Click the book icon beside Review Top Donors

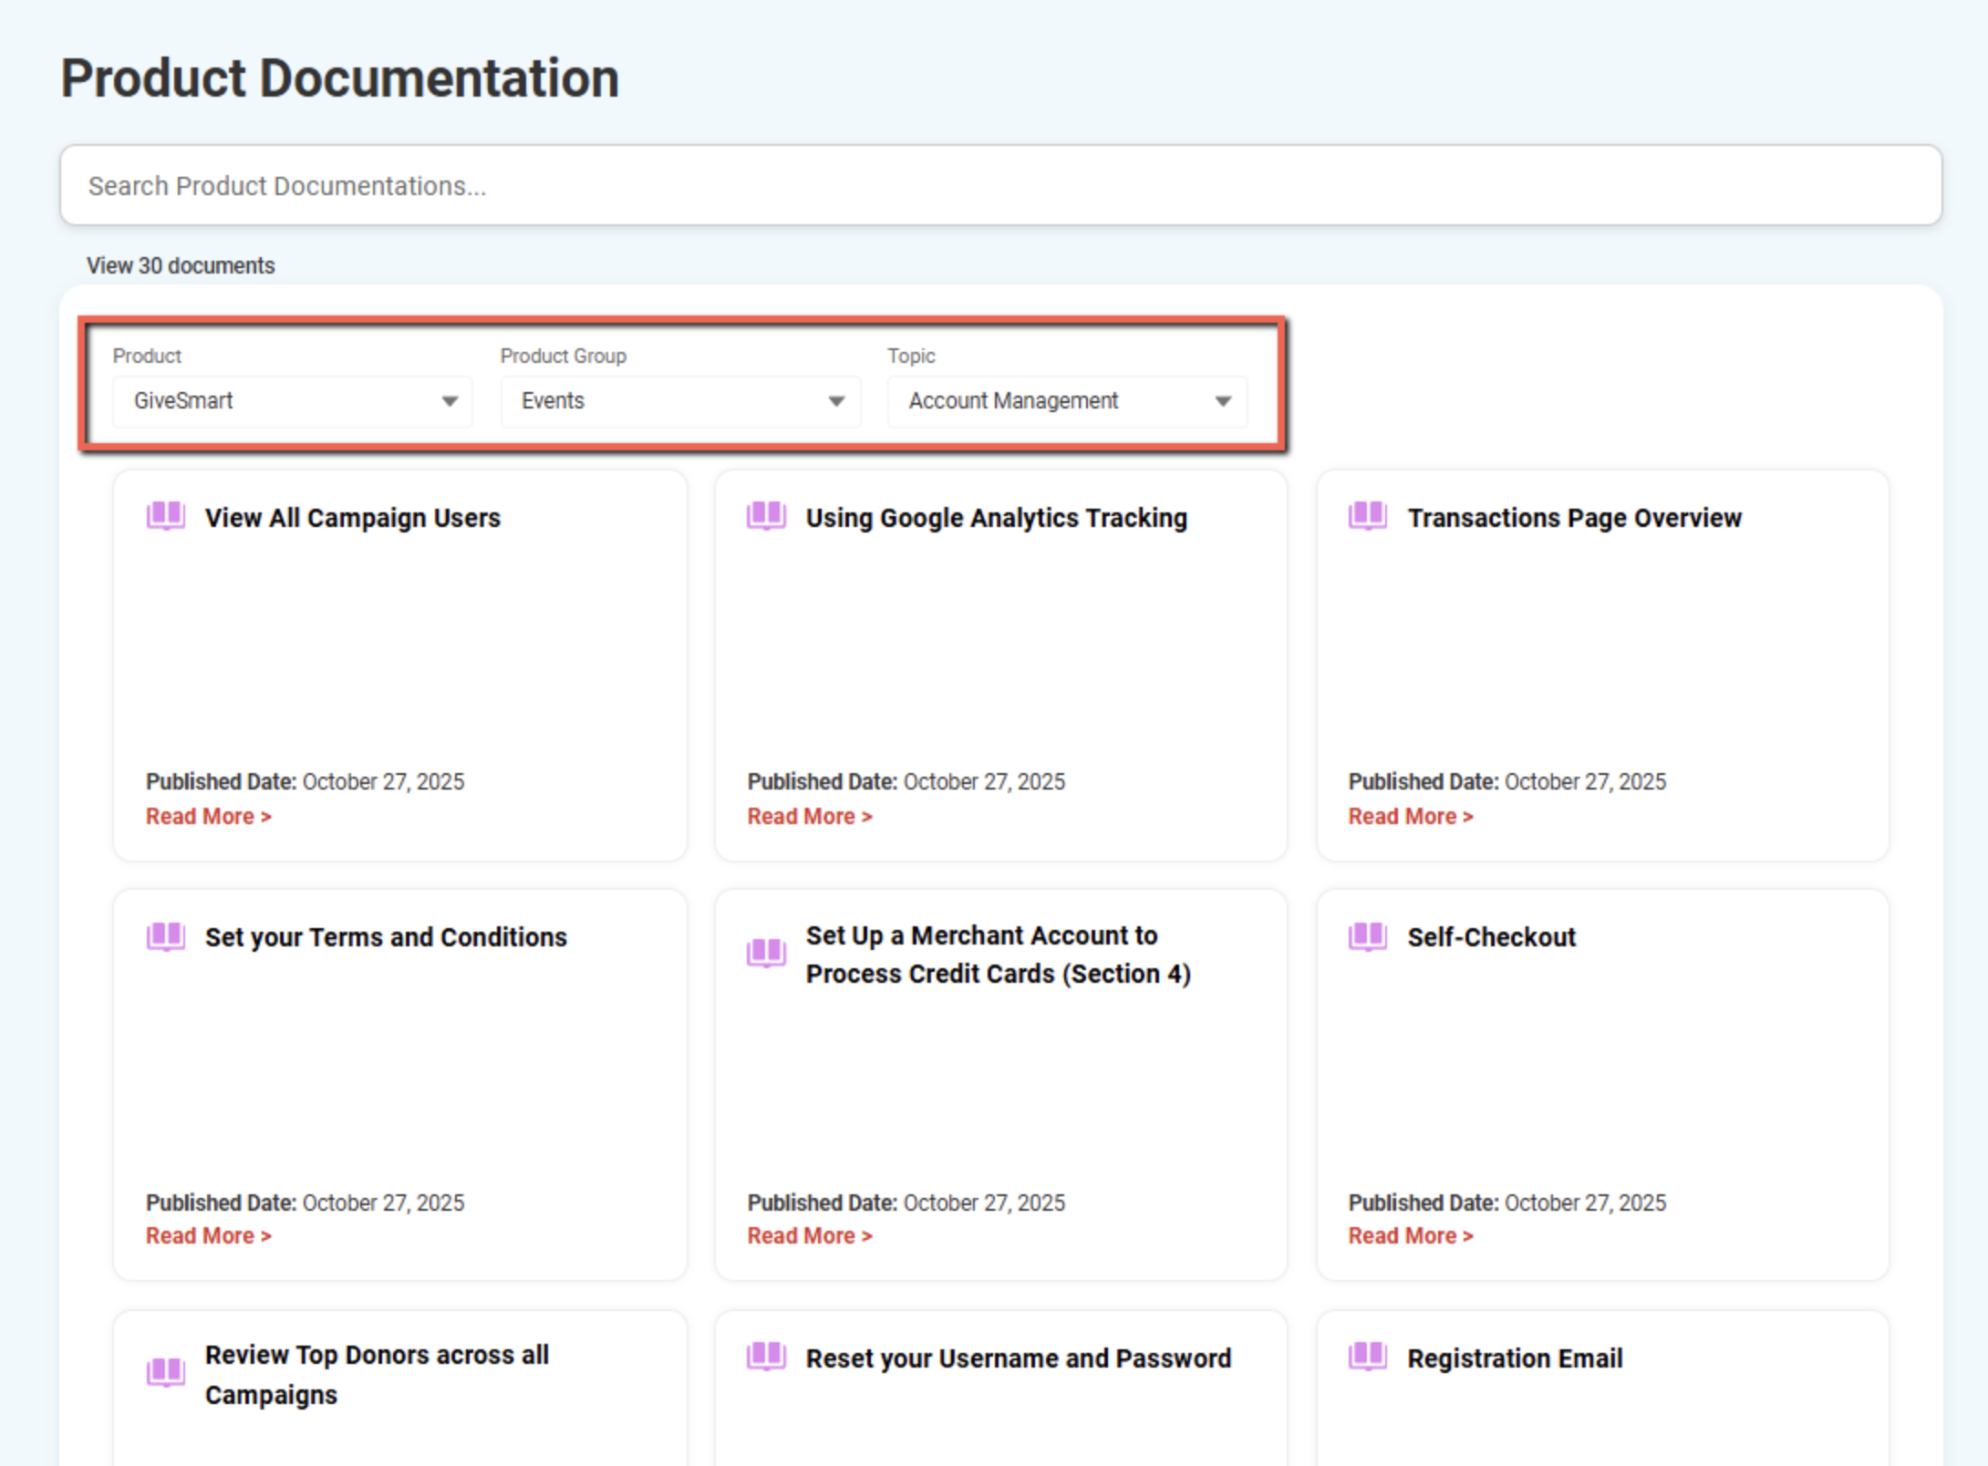point(166,1373)
